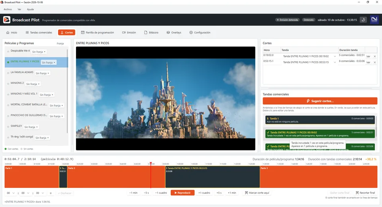Click the Sugerir cortes button
Viewport: 382px width, 207px height.
coord(320,101)
